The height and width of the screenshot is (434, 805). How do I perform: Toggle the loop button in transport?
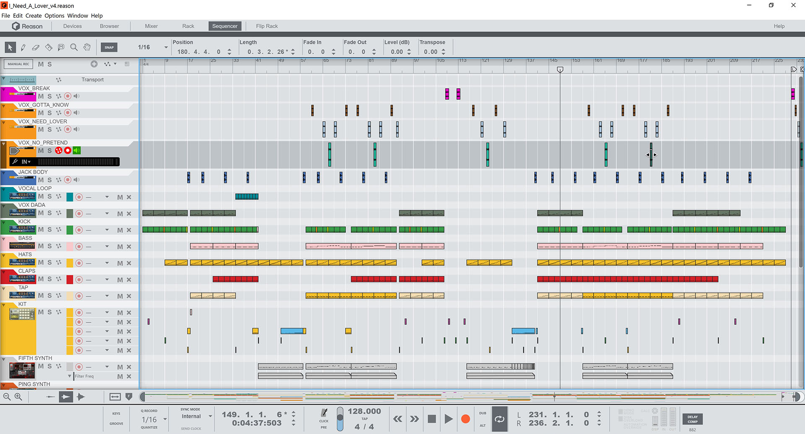click(499, 419)
